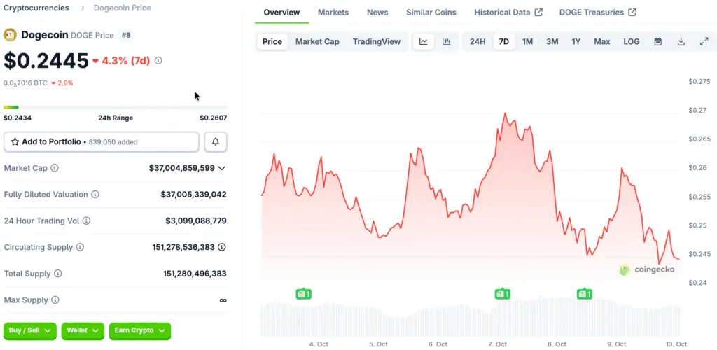Click the price alert bell icon
The image size is (717, 350).
pyautogui.click(x=216, y=141)
